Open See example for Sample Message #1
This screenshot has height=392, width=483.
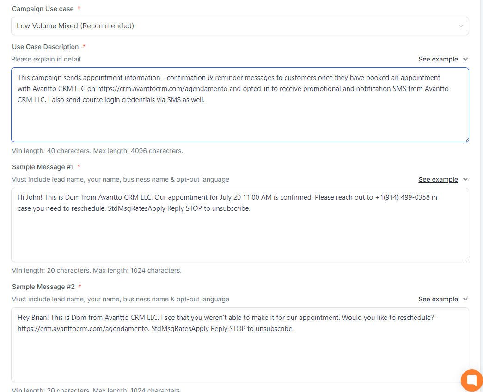coord(438,179)
